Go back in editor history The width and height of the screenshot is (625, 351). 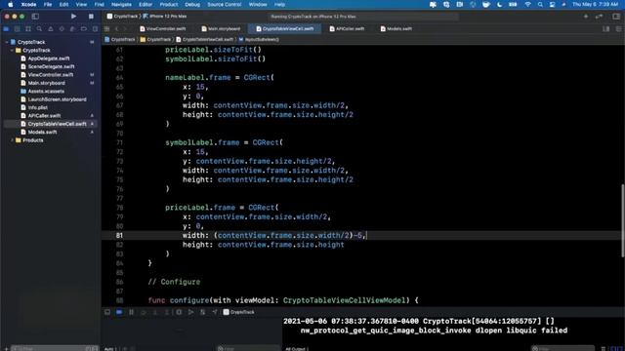pyautogui.click(x=117, y=28)
